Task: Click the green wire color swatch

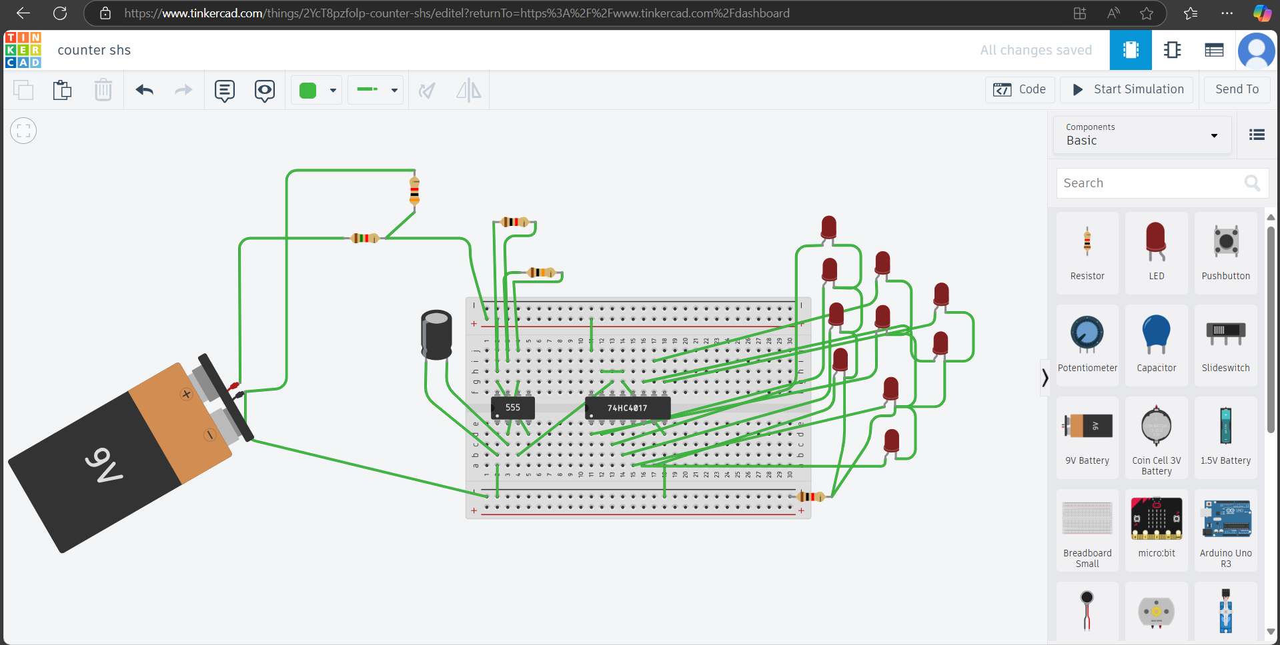Action: pyautogui.click(x=308, y=90)
